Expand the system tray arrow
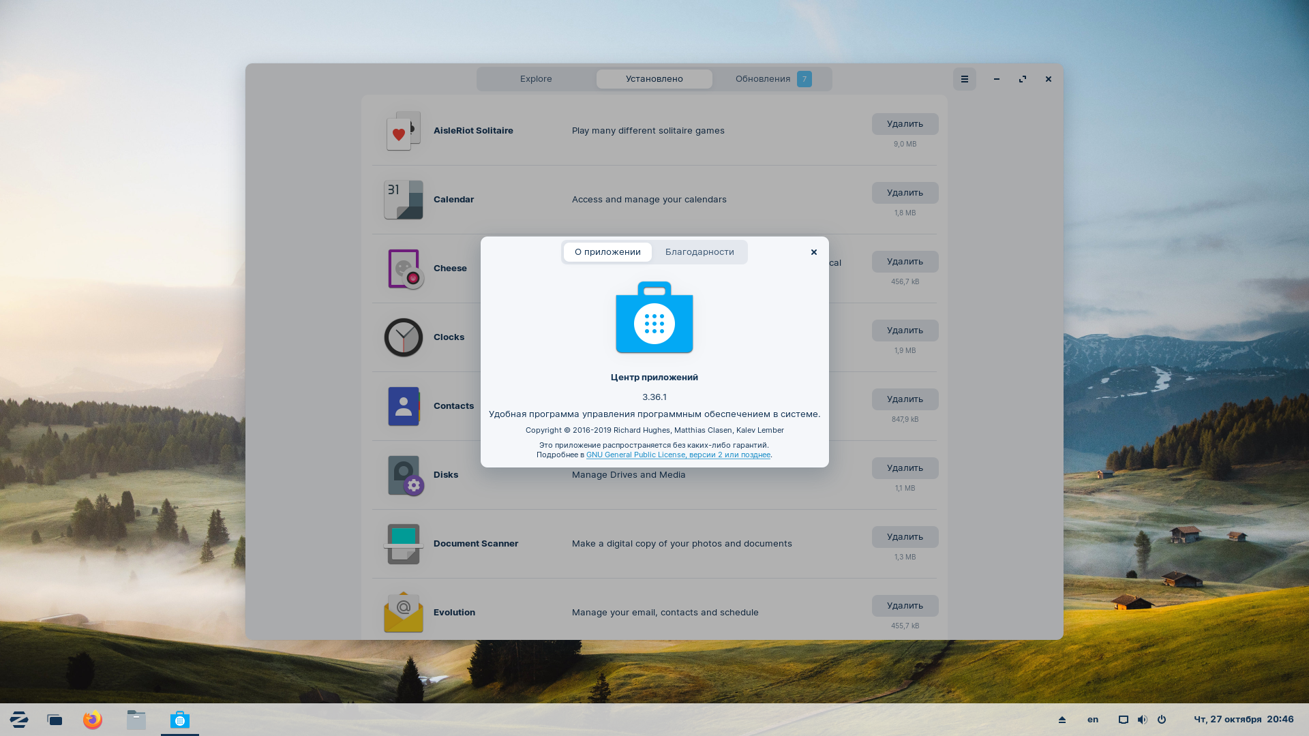 [x=1062, y=720]
